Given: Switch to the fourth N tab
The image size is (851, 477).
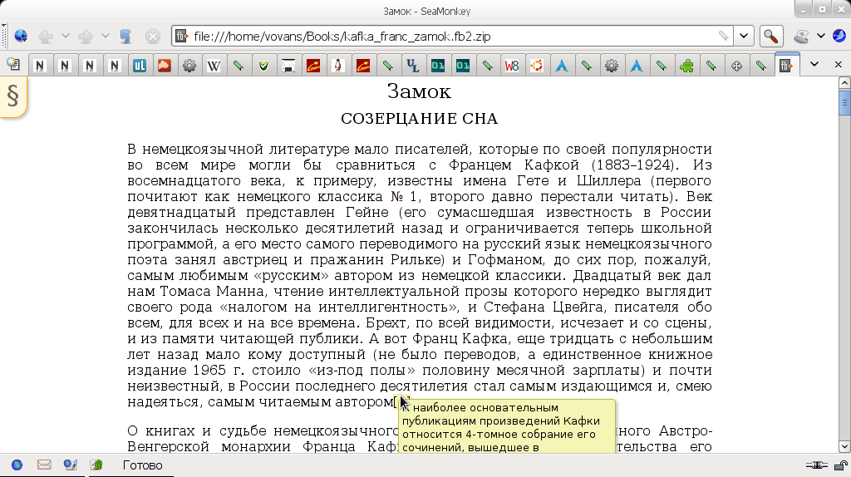Looking at the screenshot, I should coord(114,65).
